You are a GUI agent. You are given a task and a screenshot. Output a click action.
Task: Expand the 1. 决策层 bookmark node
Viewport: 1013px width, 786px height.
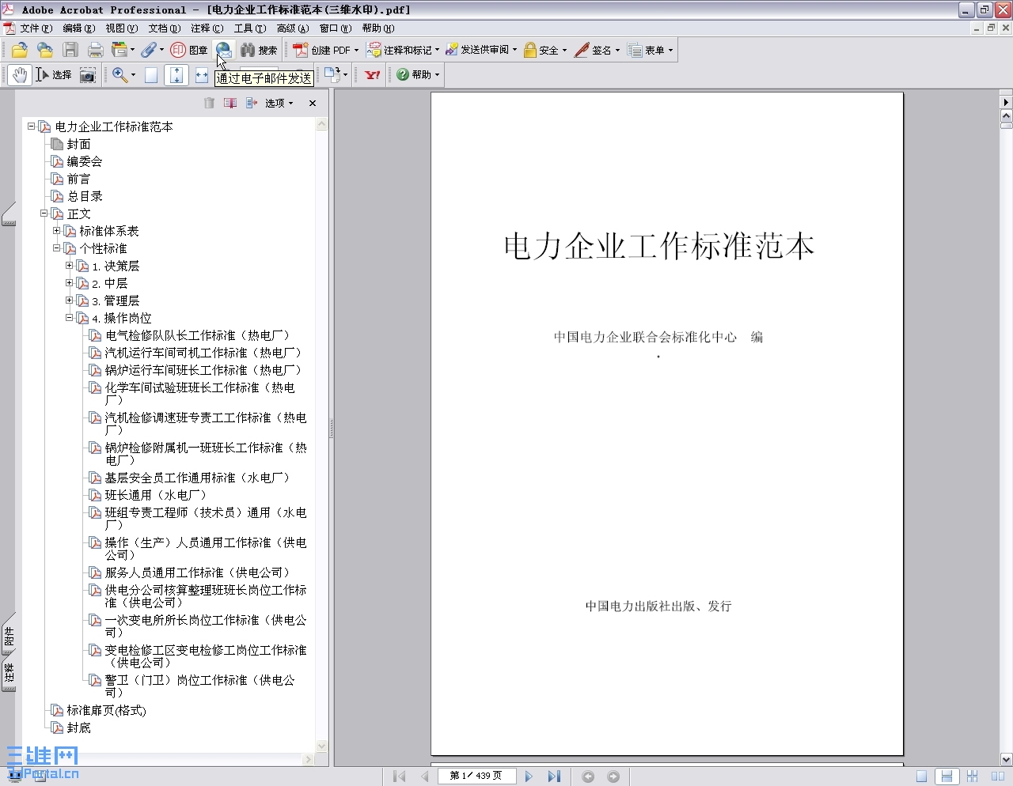point(70,266)
